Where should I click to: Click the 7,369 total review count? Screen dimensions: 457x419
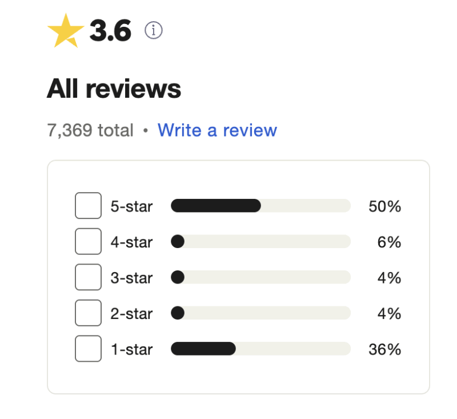(90, 130)
